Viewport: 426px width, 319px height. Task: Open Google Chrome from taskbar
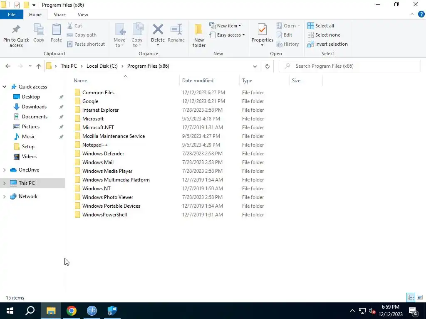(x=72, y=311)
